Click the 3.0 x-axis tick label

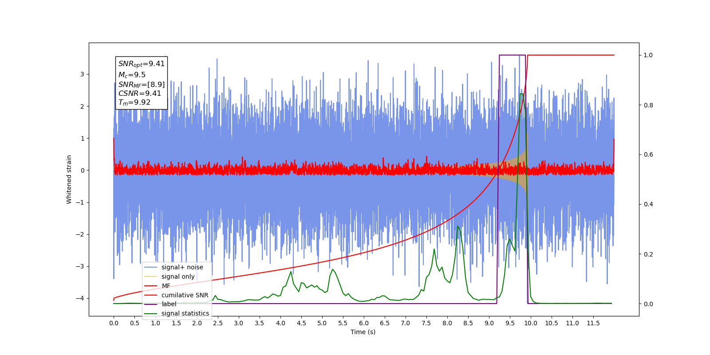239,323
